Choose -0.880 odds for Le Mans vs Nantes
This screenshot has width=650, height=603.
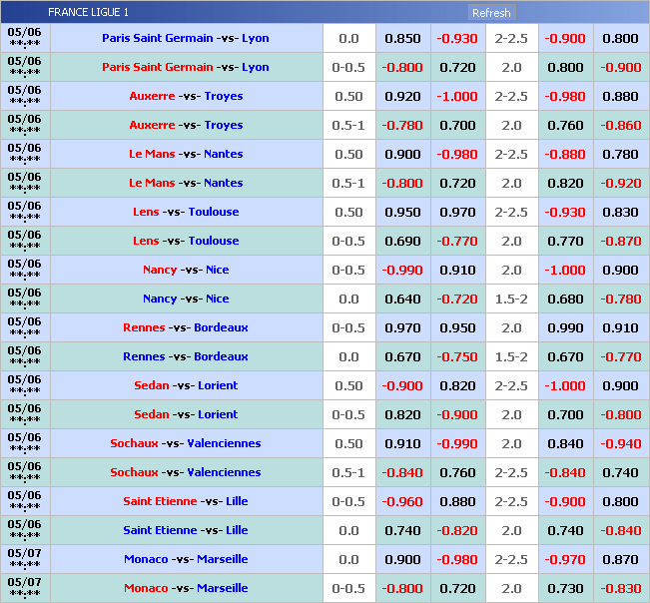[x=564, y=155]
